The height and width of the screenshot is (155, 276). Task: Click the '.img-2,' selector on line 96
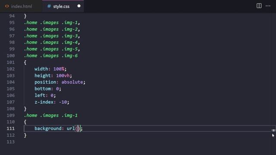pyautogui.click(x=71, y=29)
